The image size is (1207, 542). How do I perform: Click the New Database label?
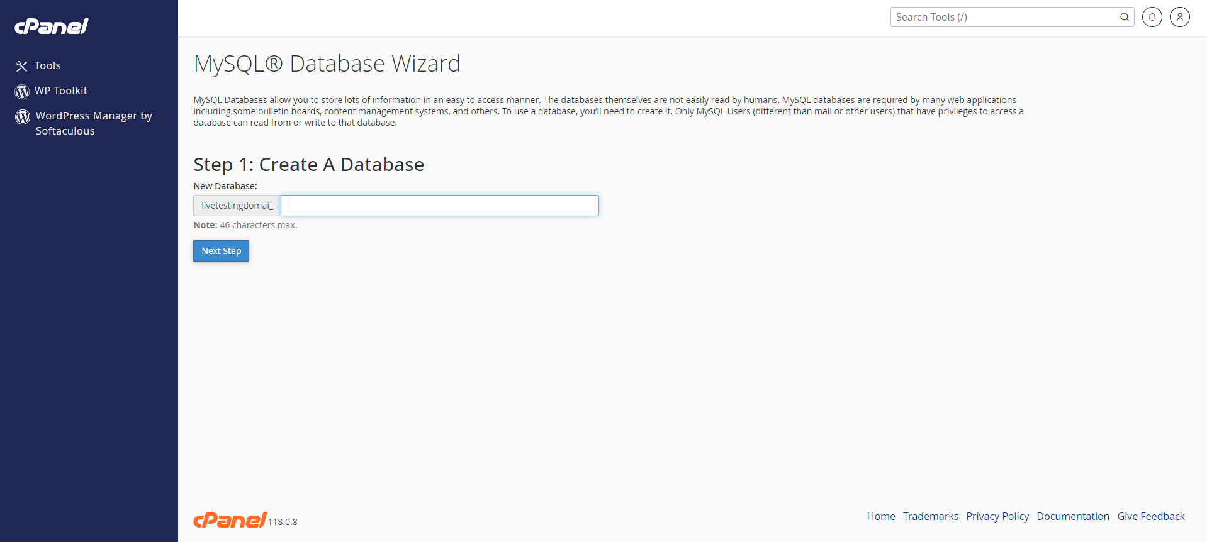point(225,186)
